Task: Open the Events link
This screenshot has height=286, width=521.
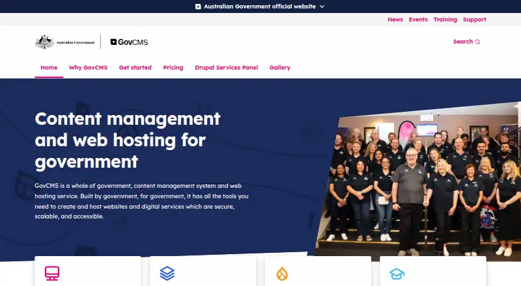Action: coord(418,19)
